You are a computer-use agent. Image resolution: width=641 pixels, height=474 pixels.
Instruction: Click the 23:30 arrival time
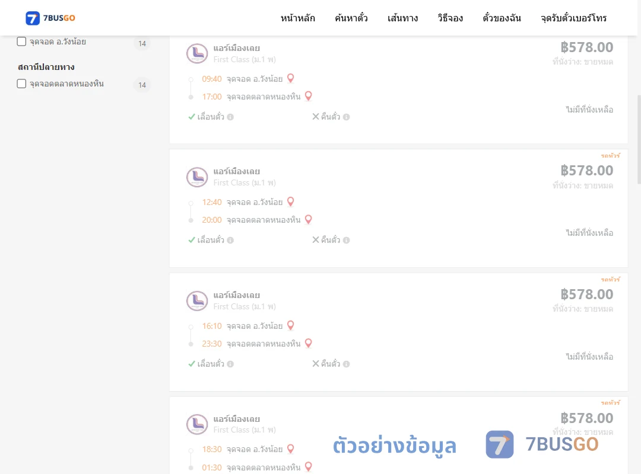(x=212, y=344)
